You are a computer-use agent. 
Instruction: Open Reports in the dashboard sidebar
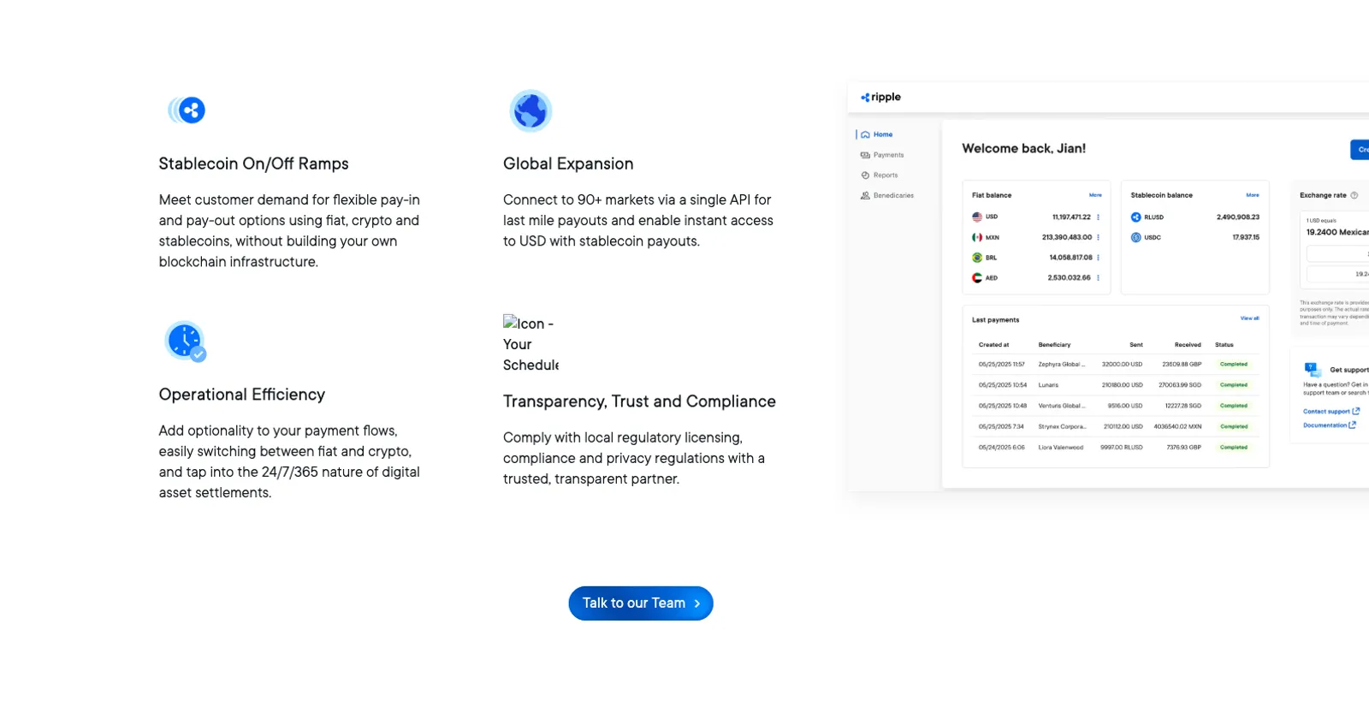coord(880,175)
